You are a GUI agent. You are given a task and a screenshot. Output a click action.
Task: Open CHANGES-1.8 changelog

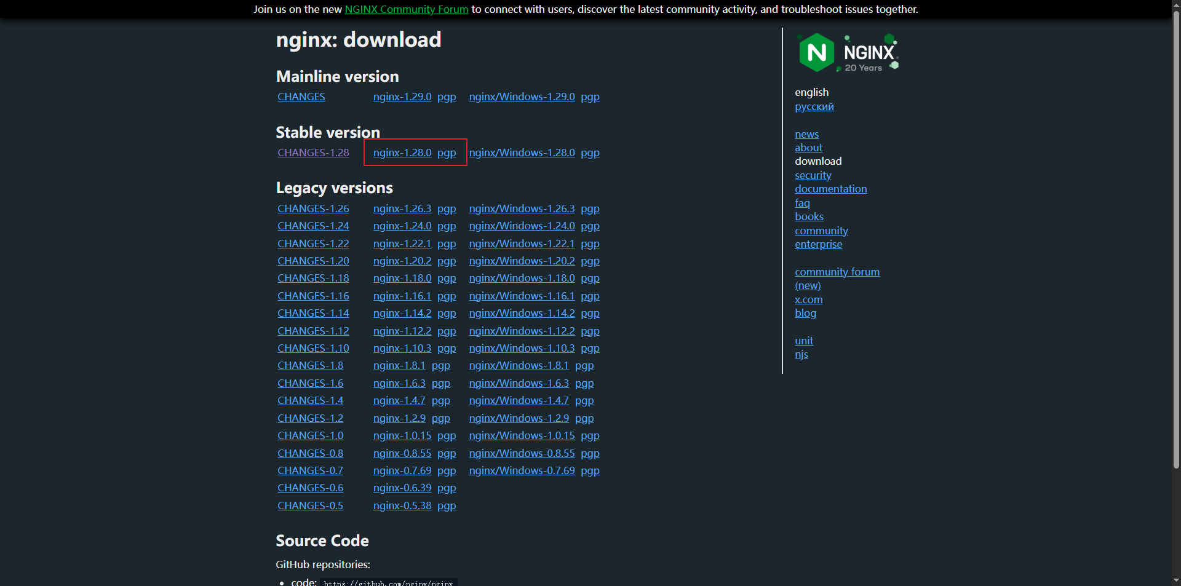(310, 365)
